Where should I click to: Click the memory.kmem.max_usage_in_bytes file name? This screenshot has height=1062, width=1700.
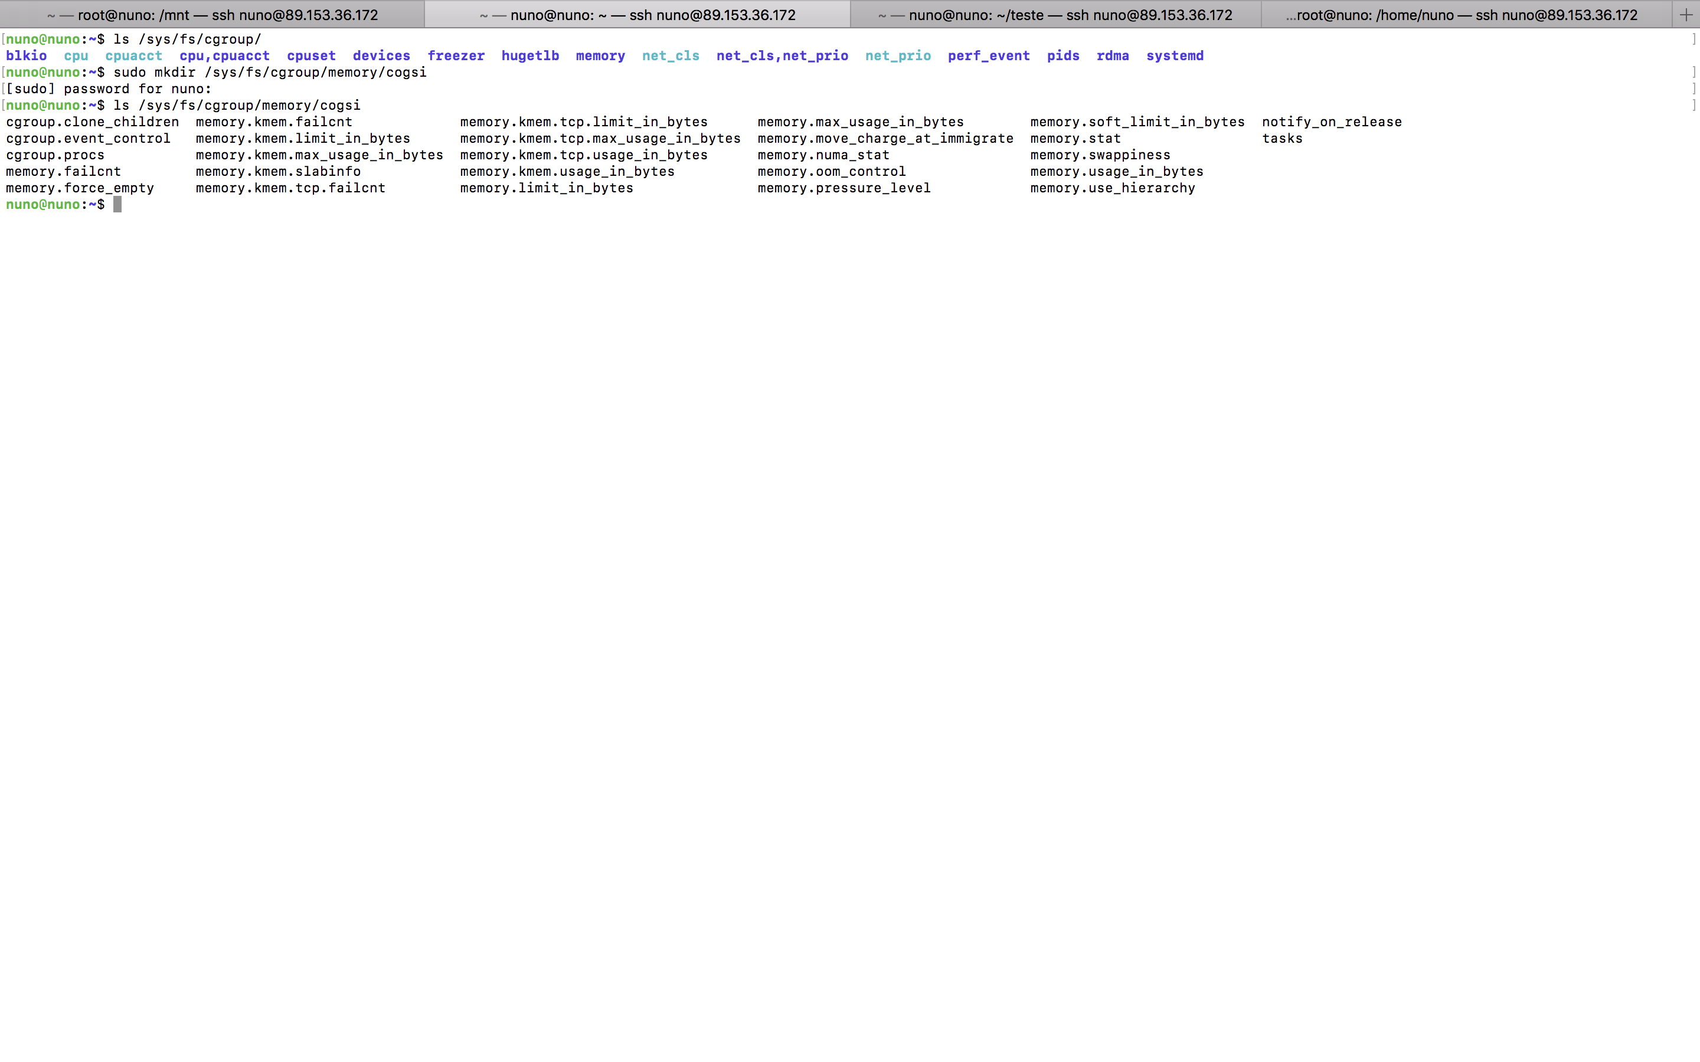319,155
